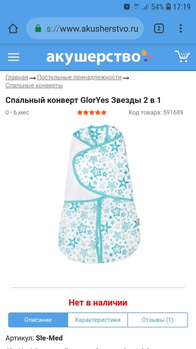This screenshot has height=349, width=196.
Task: Open Постельные принадлежности breadcrumb link
Action: [79, 78]
